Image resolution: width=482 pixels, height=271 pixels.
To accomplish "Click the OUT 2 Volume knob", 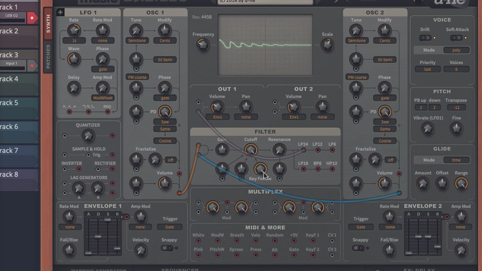I will click(294, 107).
